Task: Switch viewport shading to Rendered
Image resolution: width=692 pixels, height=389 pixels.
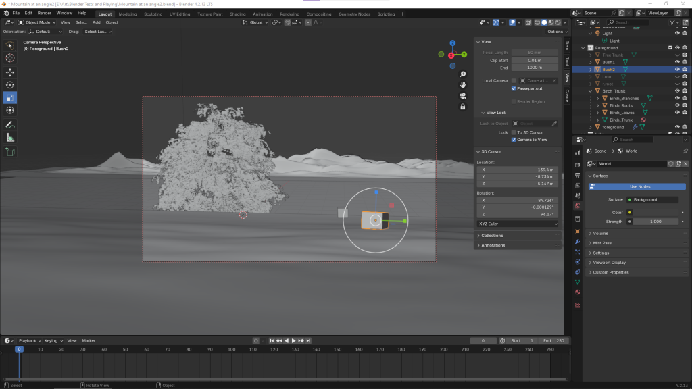Action: (x=558, y=22)
